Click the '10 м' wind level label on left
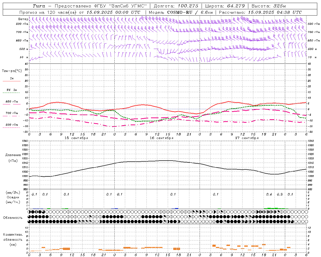This screenshot has height=257, width=321. (x=24, y=57)
